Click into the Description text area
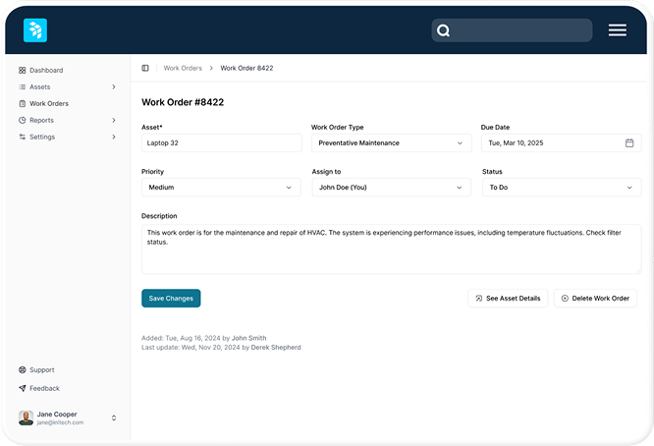Viewport: 654px width, 446px height. (x=391, y=250)
